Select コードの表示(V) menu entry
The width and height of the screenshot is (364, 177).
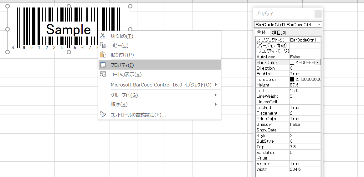(160, 74)
